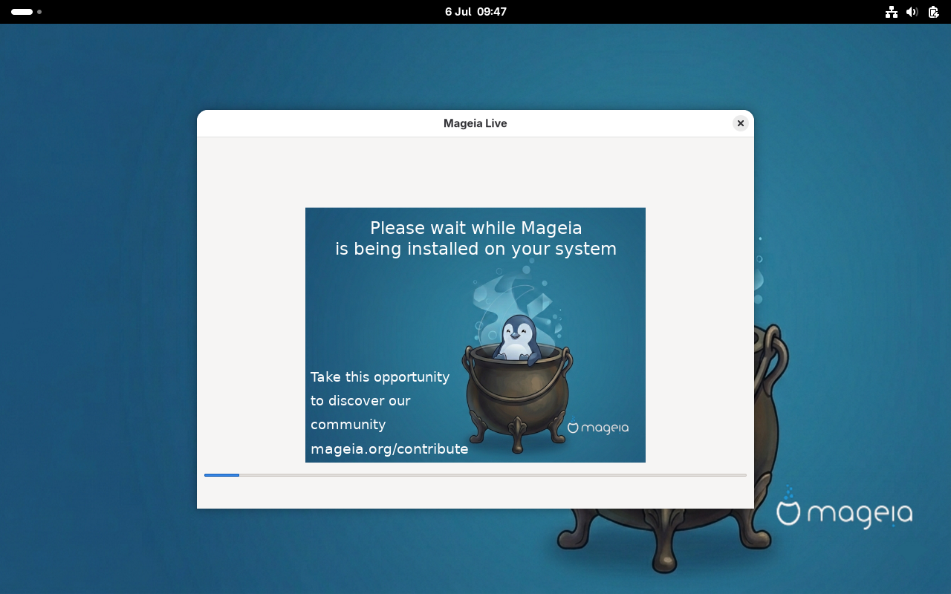Click the wired network status icon

[892, 12]
